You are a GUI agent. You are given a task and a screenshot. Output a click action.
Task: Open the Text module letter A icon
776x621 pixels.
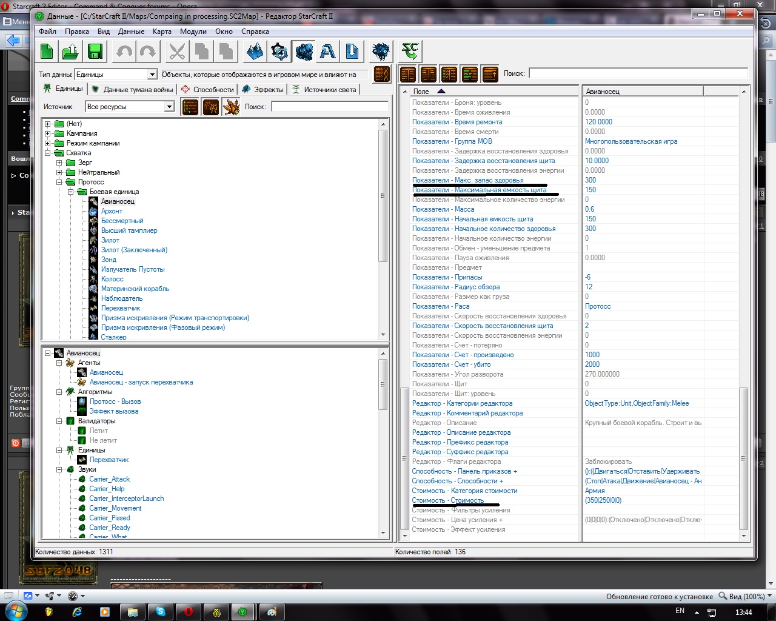coord(328,52)
